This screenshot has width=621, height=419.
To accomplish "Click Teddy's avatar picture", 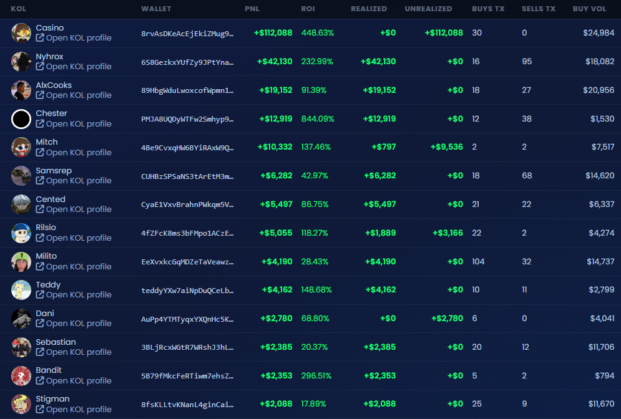I will click(x=21, y=290).
